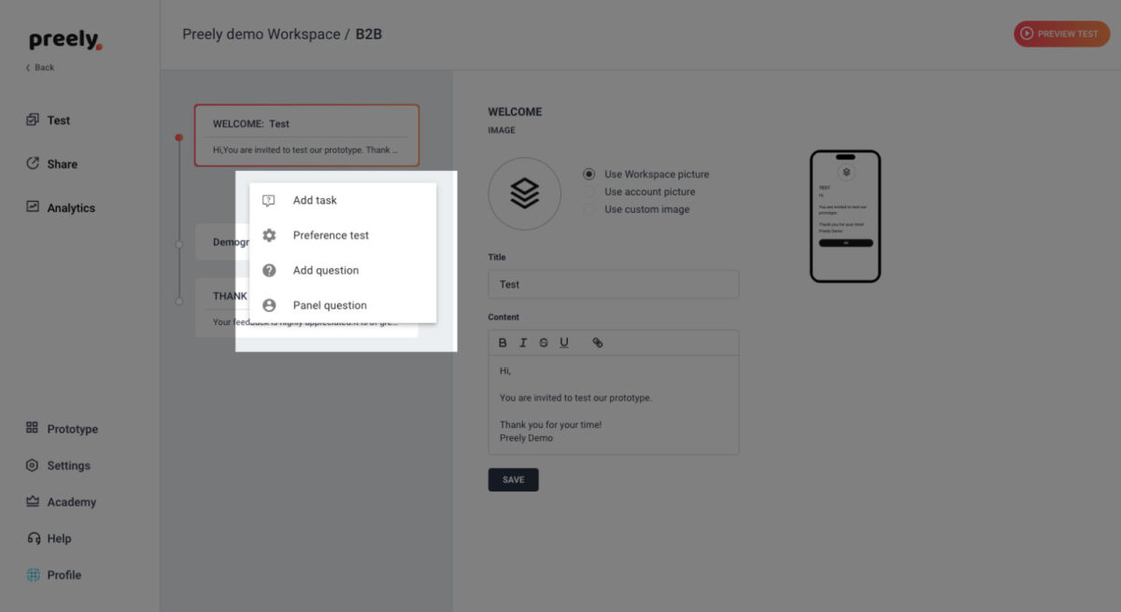This screenshot has width=1121, height=612.
Task: Choose Add question from popup menu
Action: (x=325, y=270)
